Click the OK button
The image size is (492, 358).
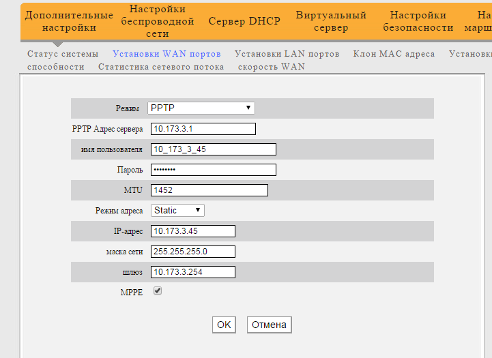(224, 325)
